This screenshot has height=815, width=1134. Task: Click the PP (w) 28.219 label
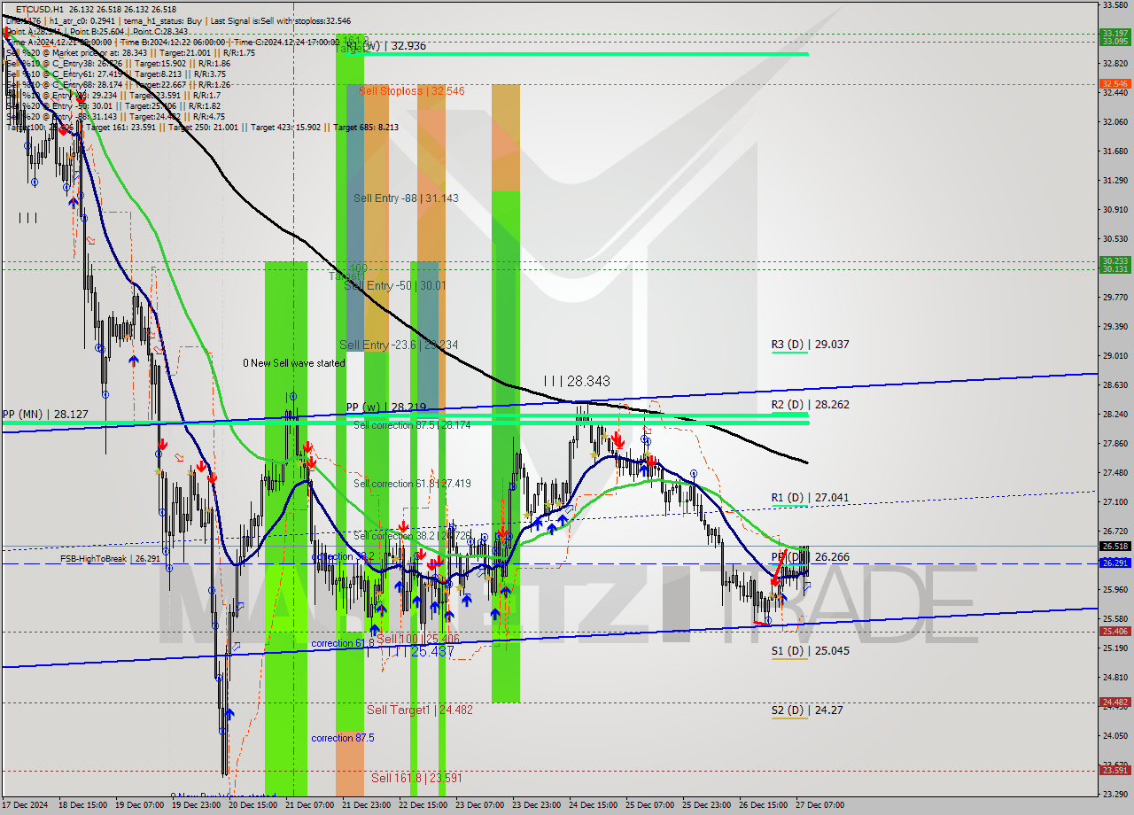point(386,407)
